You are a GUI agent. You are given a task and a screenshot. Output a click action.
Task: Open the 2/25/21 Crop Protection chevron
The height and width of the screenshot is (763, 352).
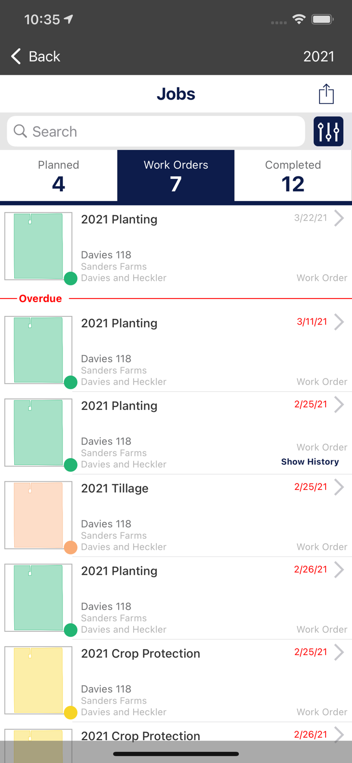click(x=339, y=652)
